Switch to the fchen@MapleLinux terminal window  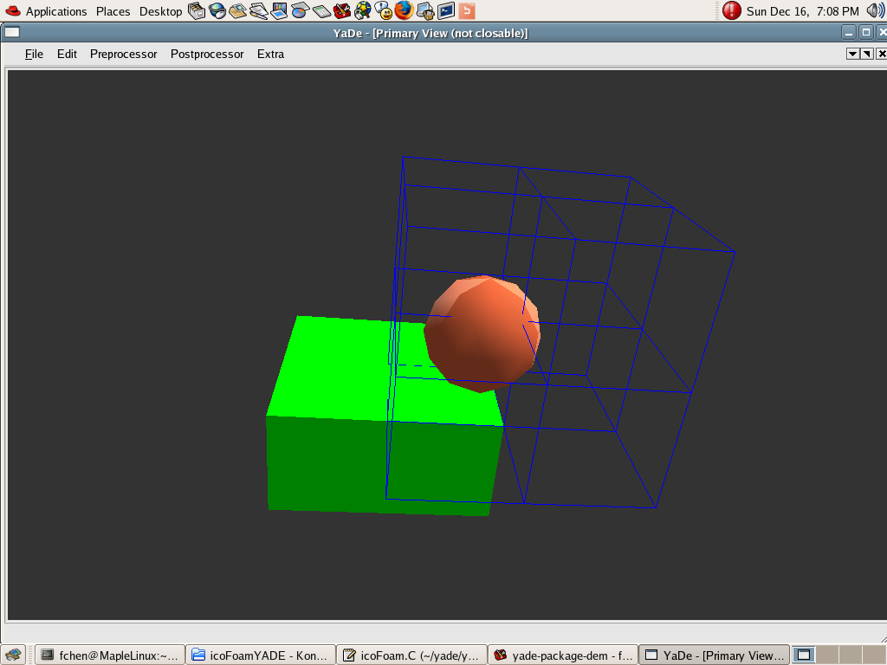(110, 655)
